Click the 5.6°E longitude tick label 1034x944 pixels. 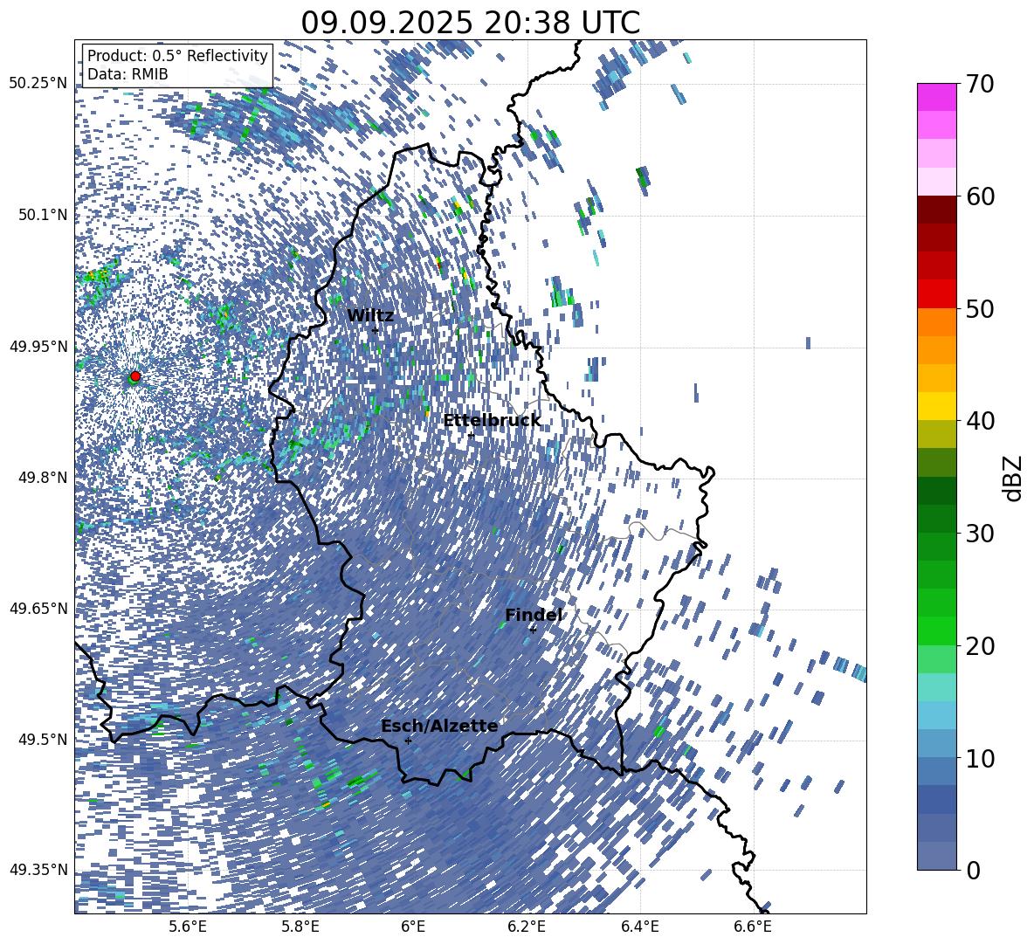(188, 927)
